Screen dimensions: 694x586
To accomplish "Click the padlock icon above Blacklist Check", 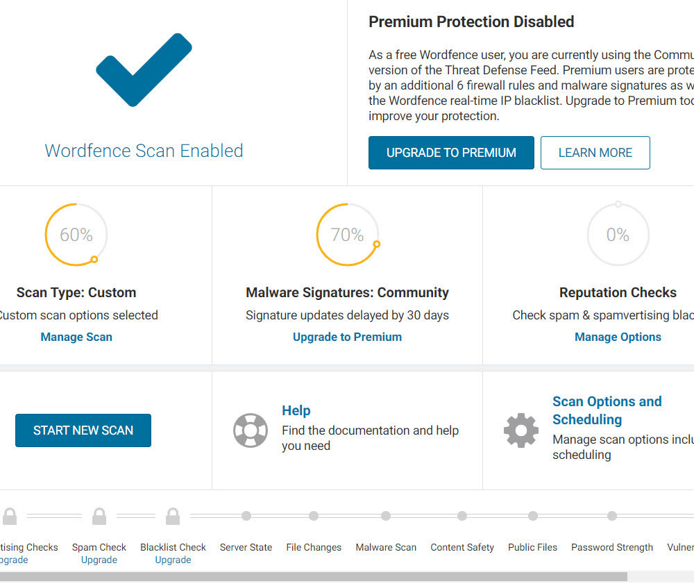I will pos(173,516).
